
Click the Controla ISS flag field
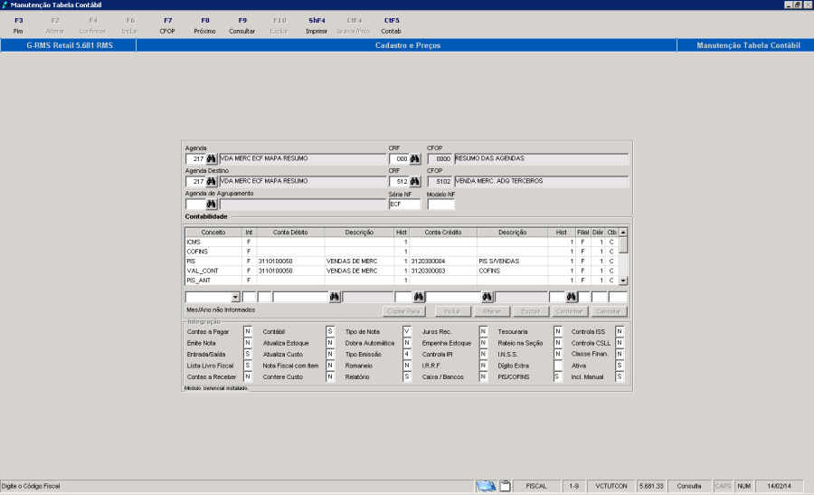pos(620,331)
